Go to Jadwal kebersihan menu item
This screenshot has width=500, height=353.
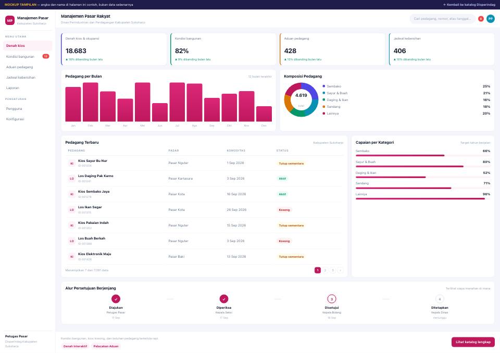[28, 78]
